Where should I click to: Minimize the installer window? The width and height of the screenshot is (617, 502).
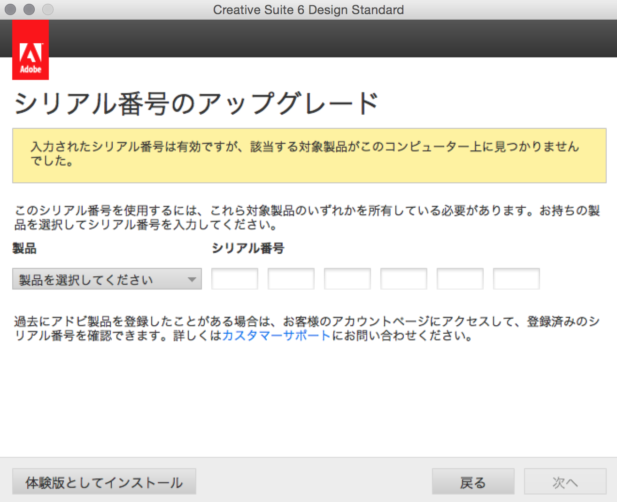29,9
